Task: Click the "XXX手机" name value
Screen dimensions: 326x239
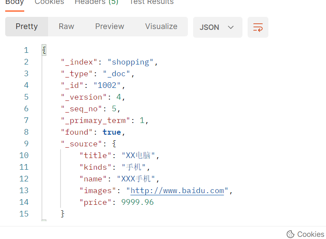Action: click(136, 179)
